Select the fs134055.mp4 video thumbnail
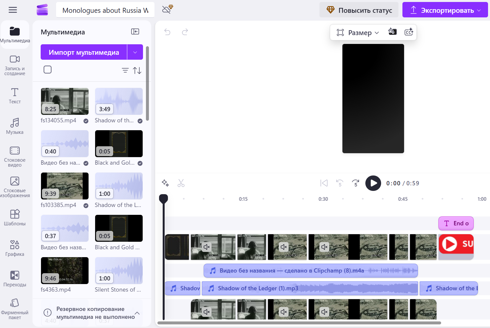Image resolution: width=490 pixels, height=328 pixels. (x=65, y=101)
